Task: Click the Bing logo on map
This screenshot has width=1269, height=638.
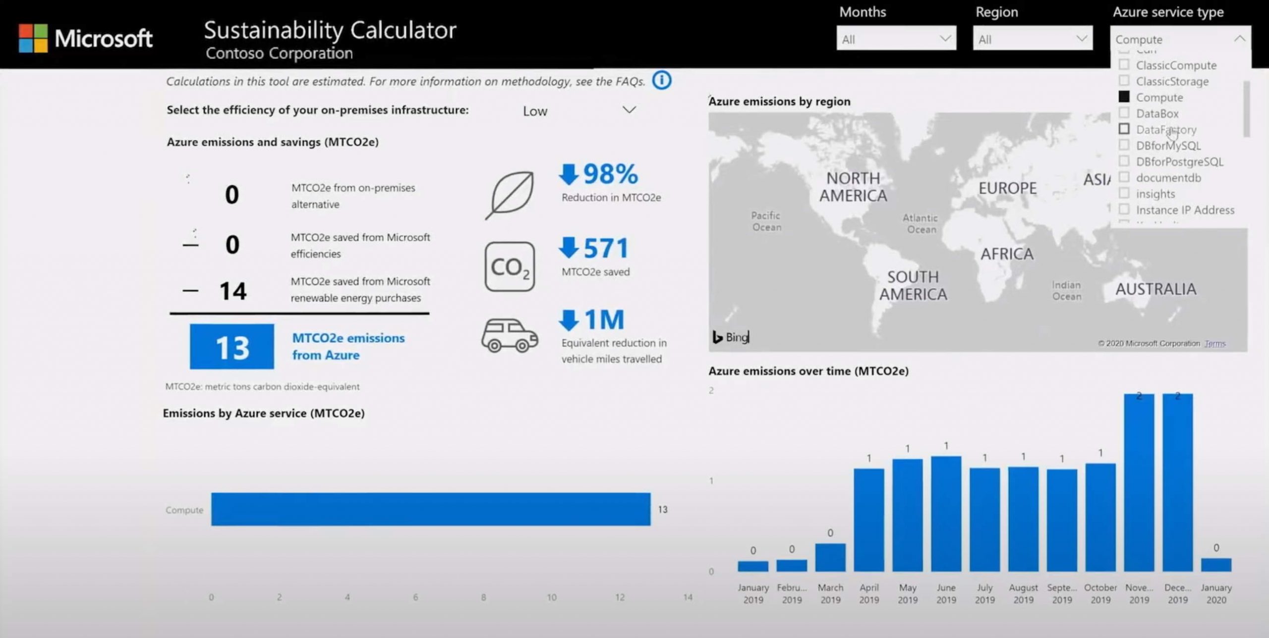Action: [731, 337]
